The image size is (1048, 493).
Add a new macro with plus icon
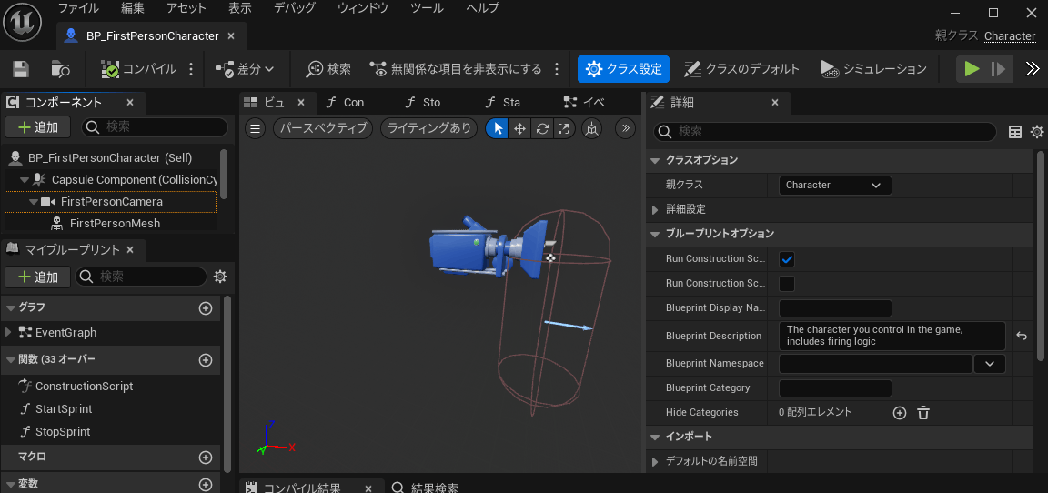pos(206,458)
